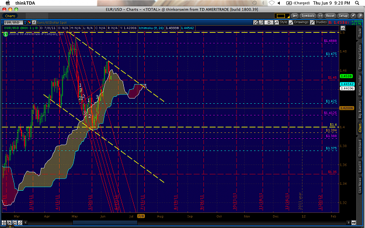This screenshot has height=228, width=365.
Task: Click the orange 1.42006 price label
Action: (x=347, y=108)
